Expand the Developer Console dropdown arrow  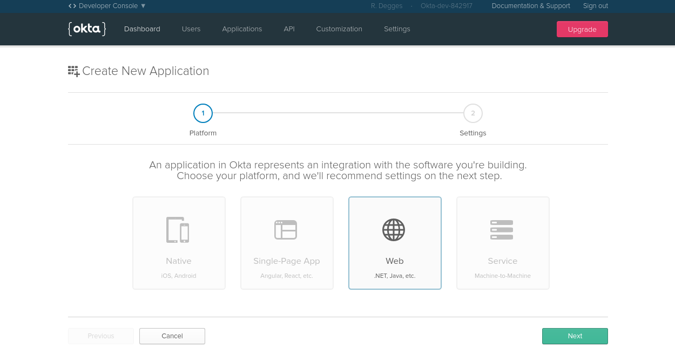click(x=143, y=6)
